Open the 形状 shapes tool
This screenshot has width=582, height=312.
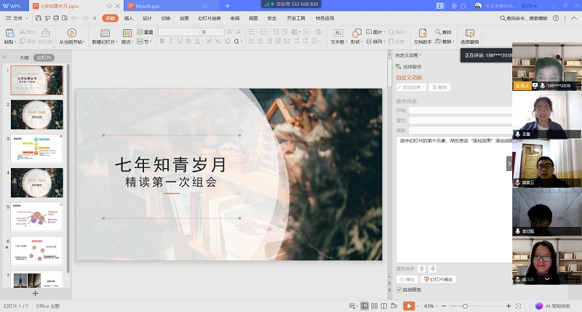pyautogui.click(x=356, y=33)
